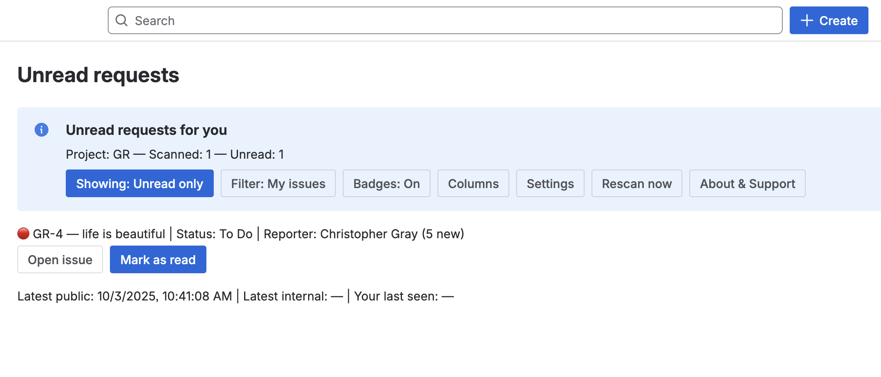
Task: Open About & Support
Action: click(x=747, y=184)
